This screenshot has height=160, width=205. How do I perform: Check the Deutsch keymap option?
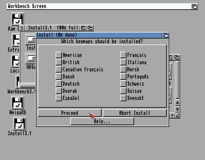(x=59, y=84)
